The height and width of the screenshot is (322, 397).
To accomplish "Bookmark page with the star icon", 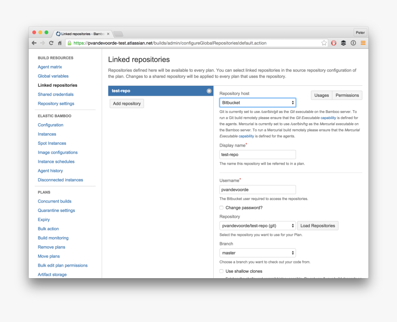I will [324, 43].
